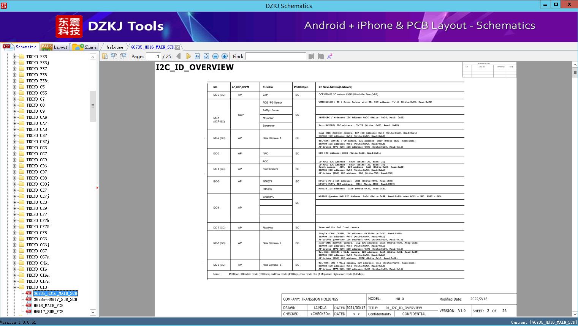Close the G6785_H816_MAIN_SCH tab
This screenshot has height=326, width=578.
pyautogui.click(x=178, y=47)
